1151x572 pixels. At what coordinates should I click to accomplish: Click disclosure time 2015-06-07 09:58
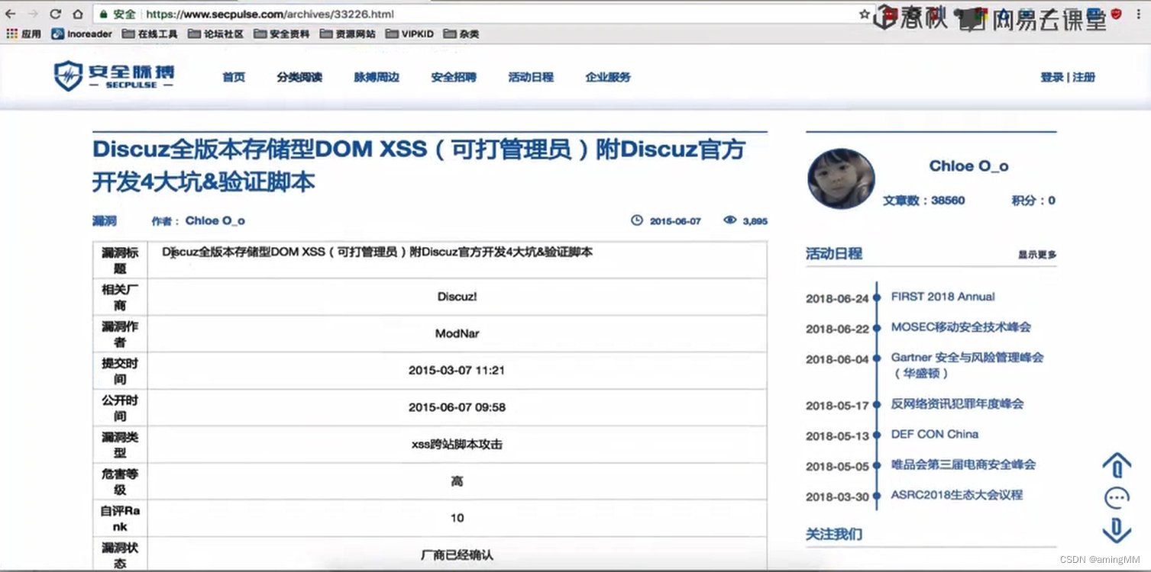[457, 407]
